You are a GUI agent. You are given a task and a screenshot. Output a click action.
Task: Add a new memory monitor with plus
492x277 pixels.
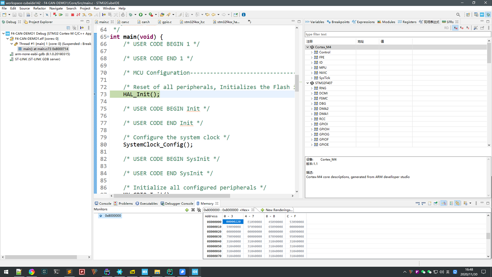(x=187, y=210)
